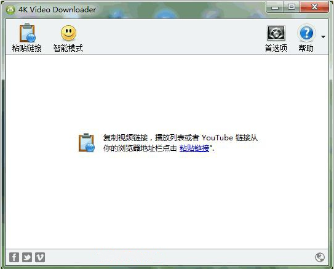Open the Facebook icon in status bar
The image size is (334, 269).
point(14,257)
